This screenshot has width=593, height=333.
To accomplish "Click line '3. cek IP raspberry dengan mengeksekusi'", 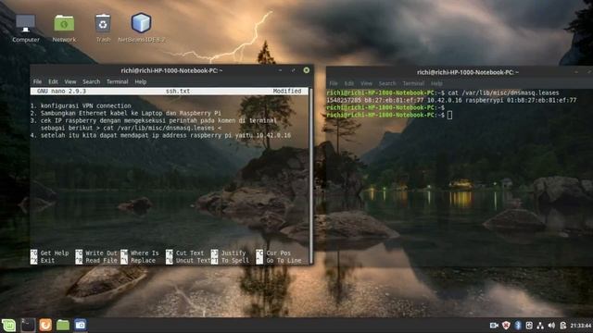I will tap(153, 120).
